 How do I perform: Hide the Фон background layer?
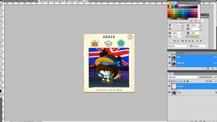coord(170,92)
